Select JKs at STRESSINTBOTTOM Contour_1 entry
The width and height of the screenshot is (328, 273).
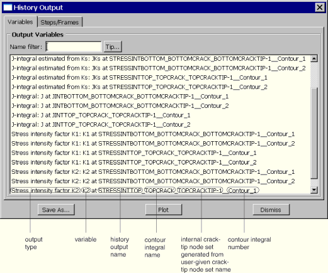click(x=159, y=59)
